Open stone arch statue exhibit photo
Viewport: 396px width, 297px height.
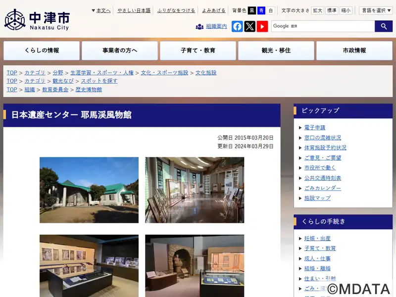pos(195,266)
